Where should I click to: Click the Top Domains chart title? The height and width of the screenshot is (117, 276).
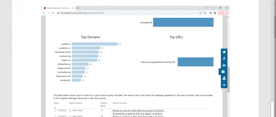click(91, 37)
